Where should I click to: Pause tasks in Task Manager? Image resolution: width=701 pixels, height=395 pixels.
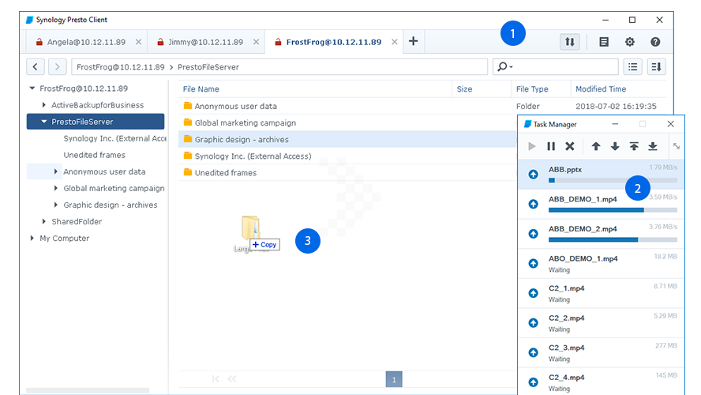(x=551, y=146)
